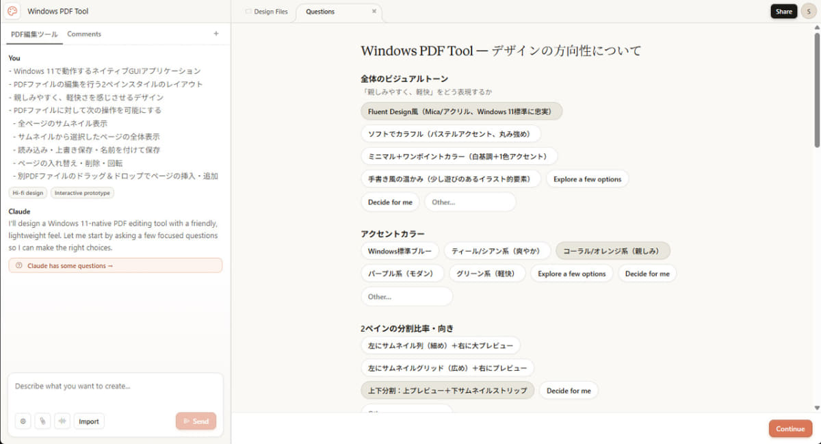This screenshot has width=821, height=444.
Task: Select コーラル/オレンジ系 accent color
Action: (x=613, y=251)
